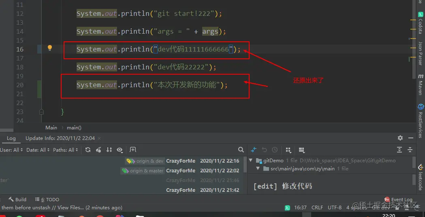Open the Event Log

click(x=398, y=200)
